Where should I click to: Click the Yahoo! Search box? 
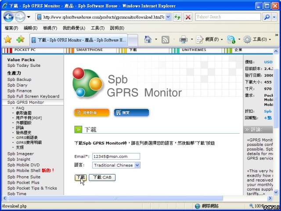pyautogui.click(x=228, y=17)
